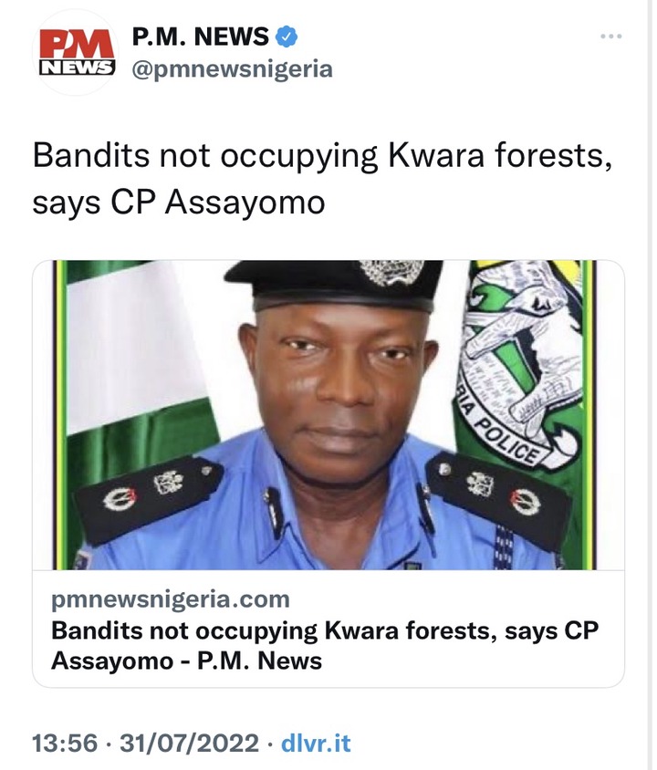The height and width of the screenshot is (770, 657).
Task: Open the @pmnewsnigeria handle
Action: [x=233, y=68]
